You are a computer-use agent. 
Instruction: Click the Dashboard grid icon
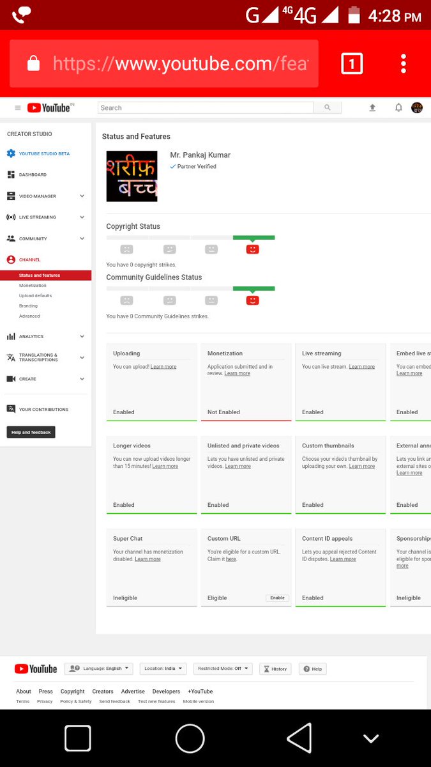tap(11, 174)
